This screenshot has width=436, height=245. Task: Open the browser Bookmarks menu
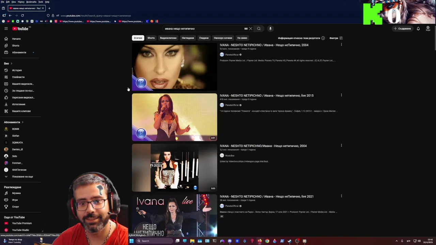tap(31, 2)
